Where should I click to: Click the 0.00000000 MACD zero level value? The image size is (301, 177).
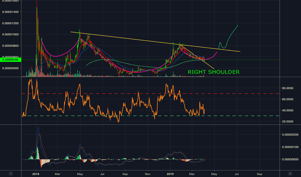pos(290,159)
